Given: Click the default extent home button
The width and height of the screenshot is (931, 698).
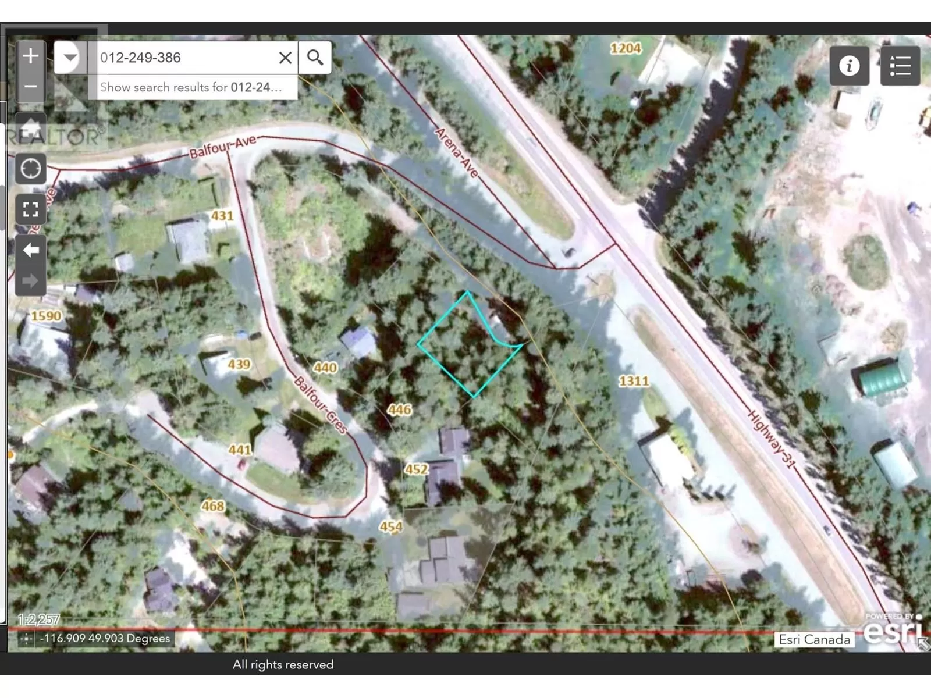Looking at the screenshot, I should [30, 128].
